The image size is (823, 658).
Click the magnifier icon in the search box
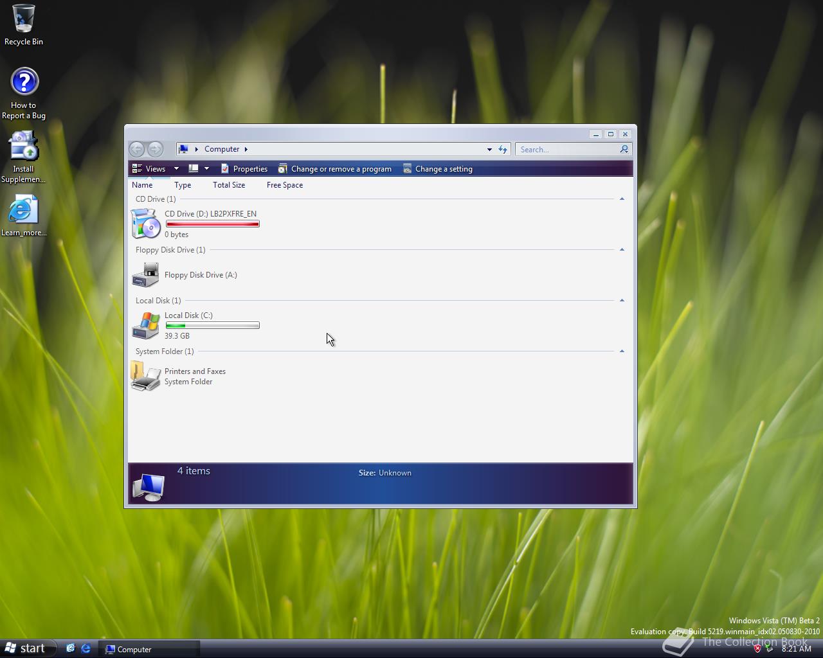pos(624,149)
